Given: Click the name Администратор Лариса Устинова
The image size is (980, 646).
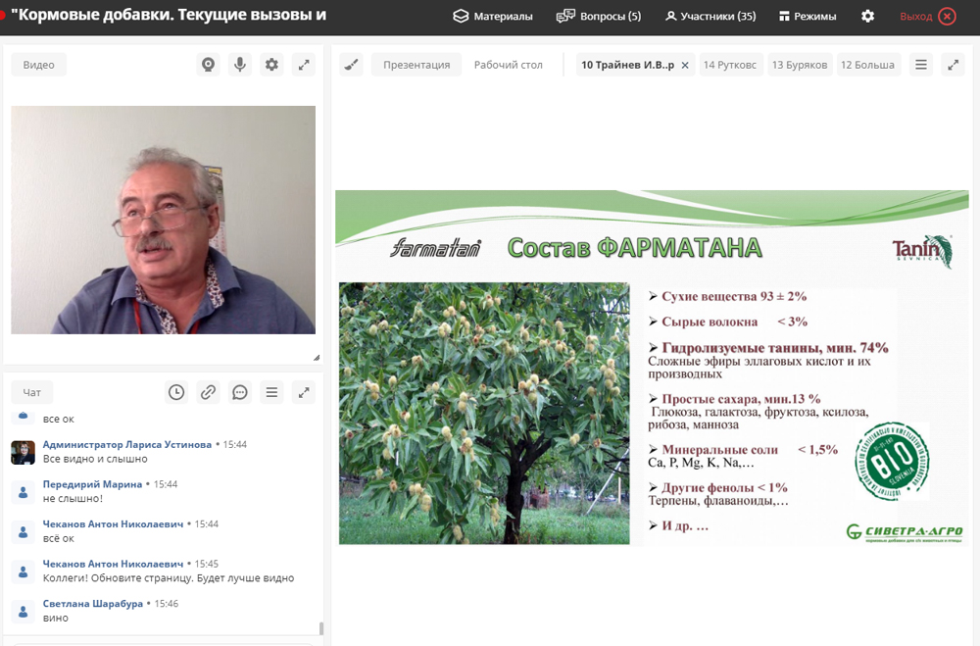Looking at the screenshot, I should click(126, 445).
